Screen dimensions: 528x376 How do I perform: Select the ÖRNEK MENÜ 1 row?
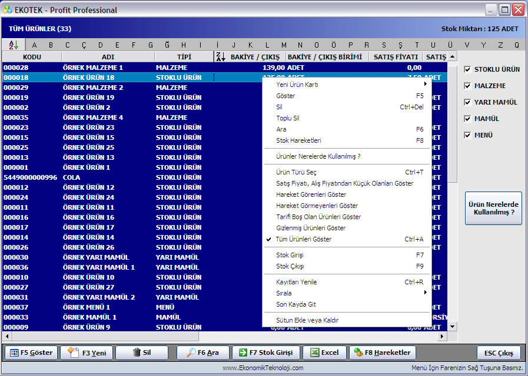[132, 307]
